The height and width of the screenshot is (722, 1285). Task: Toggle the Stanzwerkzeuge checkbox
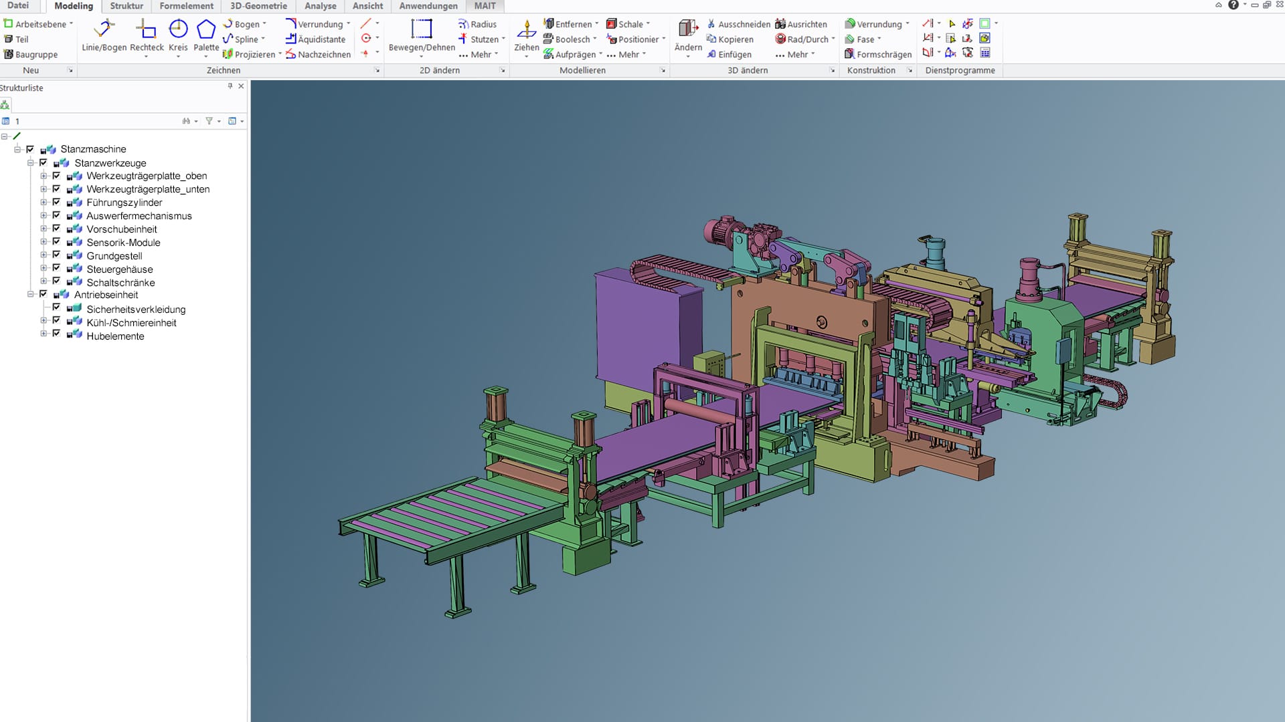[44, 162]
